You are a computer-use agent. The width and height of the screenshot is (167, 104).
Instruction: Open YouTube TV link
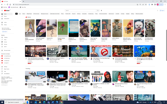coord(6,63)
